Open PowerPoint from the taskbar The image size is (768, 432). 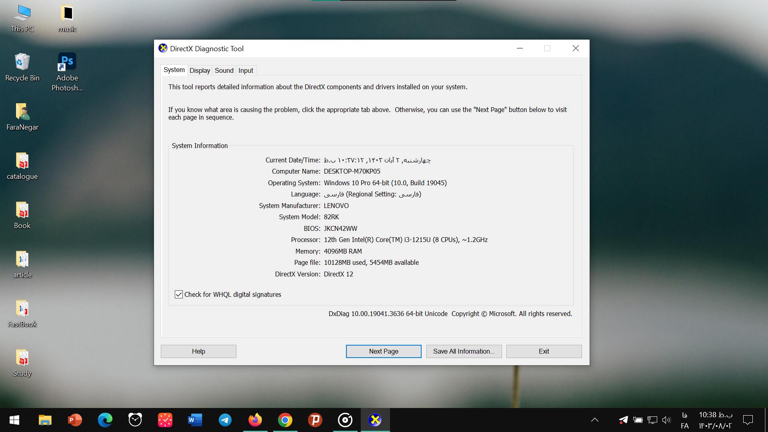coord(75,420)
